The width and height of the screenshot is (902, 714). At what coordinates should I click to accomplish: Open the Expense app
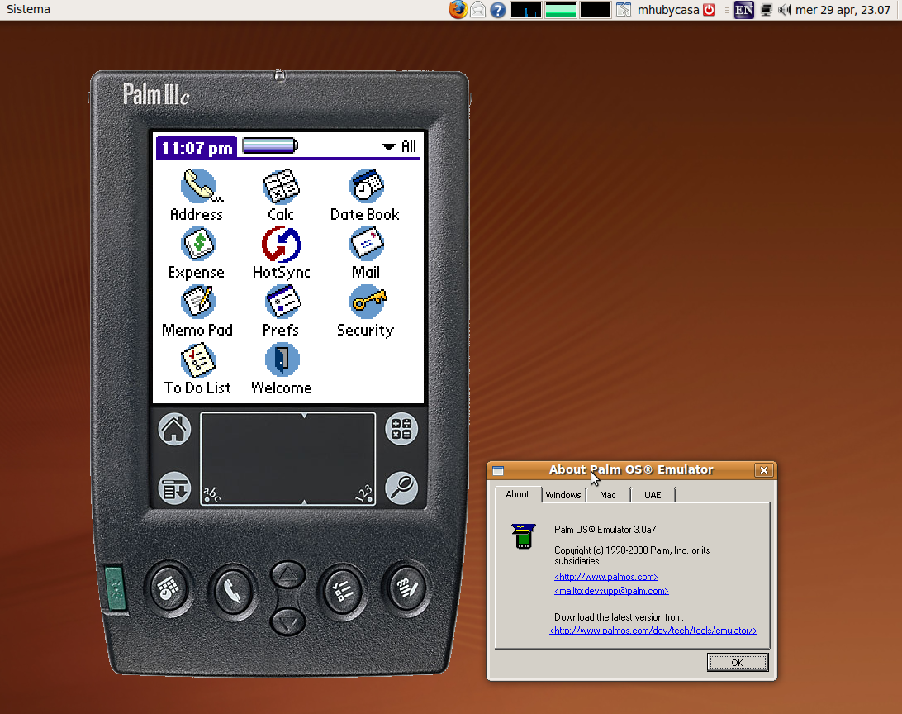click(x=197, y=253)
